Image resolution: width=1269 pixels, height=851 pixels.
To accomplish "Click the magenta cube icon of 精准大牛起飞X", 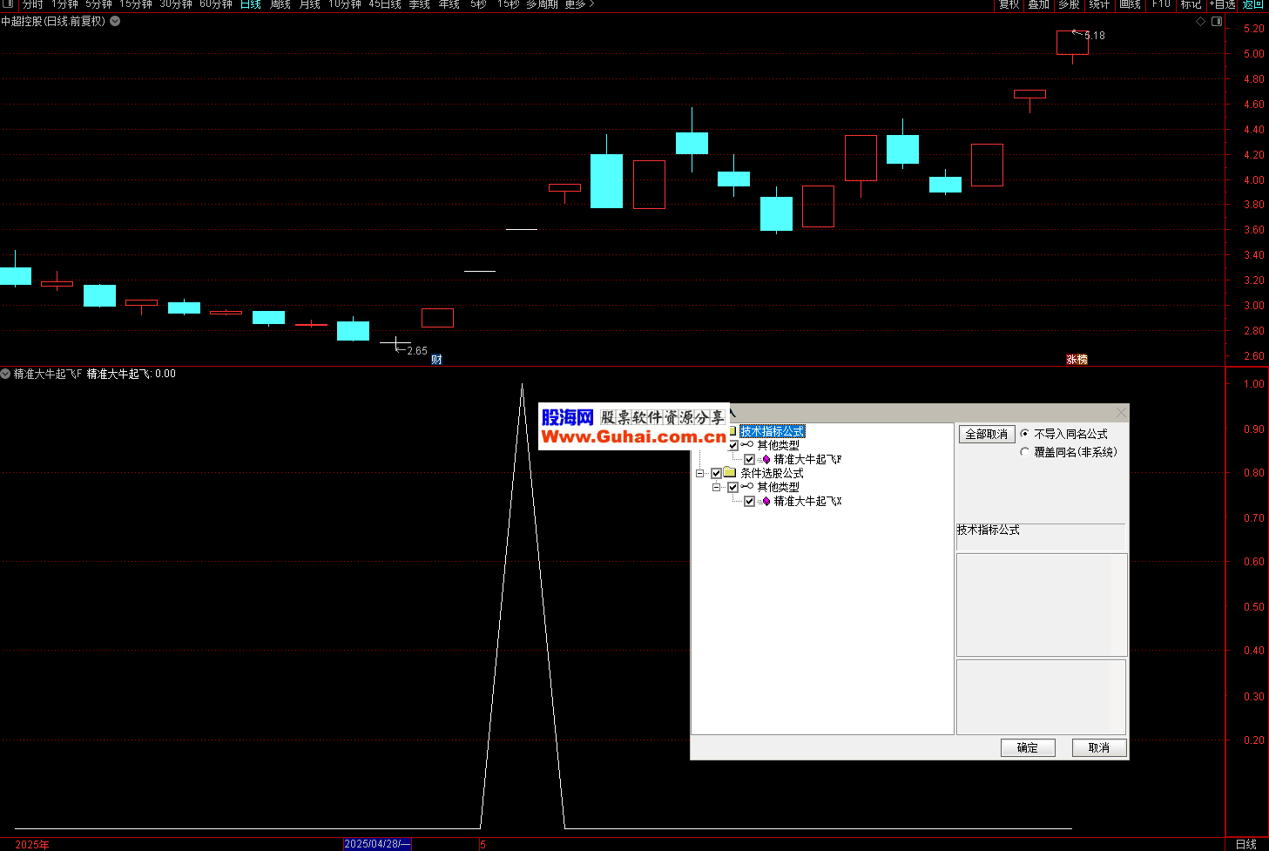I will pyautogui.click(x=766, y=501).
